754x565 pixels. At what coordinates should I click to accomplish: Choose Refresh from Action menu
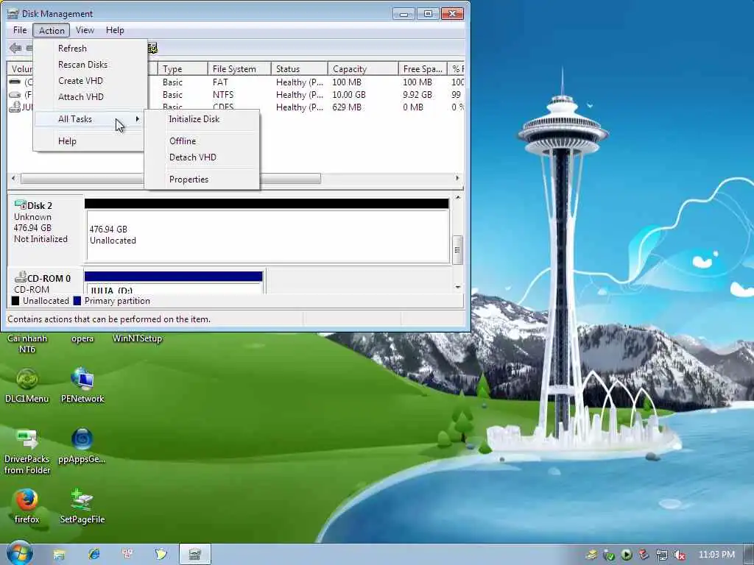tap(90, 48)
